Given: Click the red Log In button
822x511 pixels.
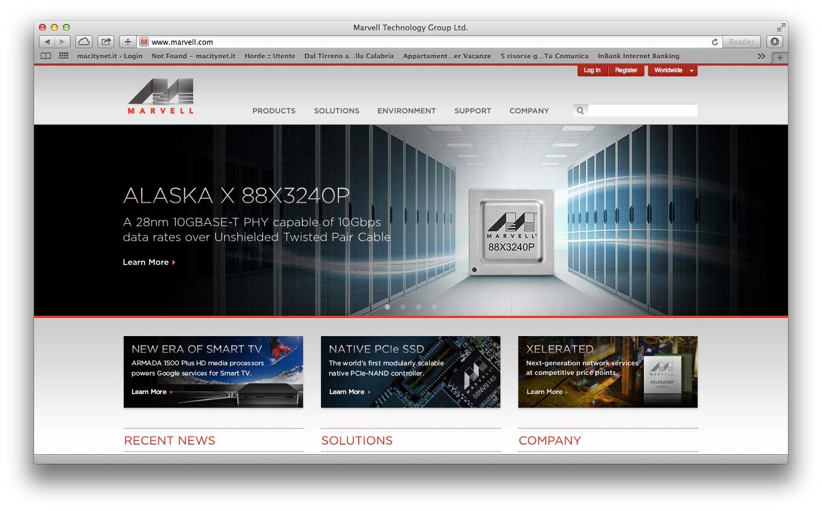Looking at the screenshot, I should (592, 70).
